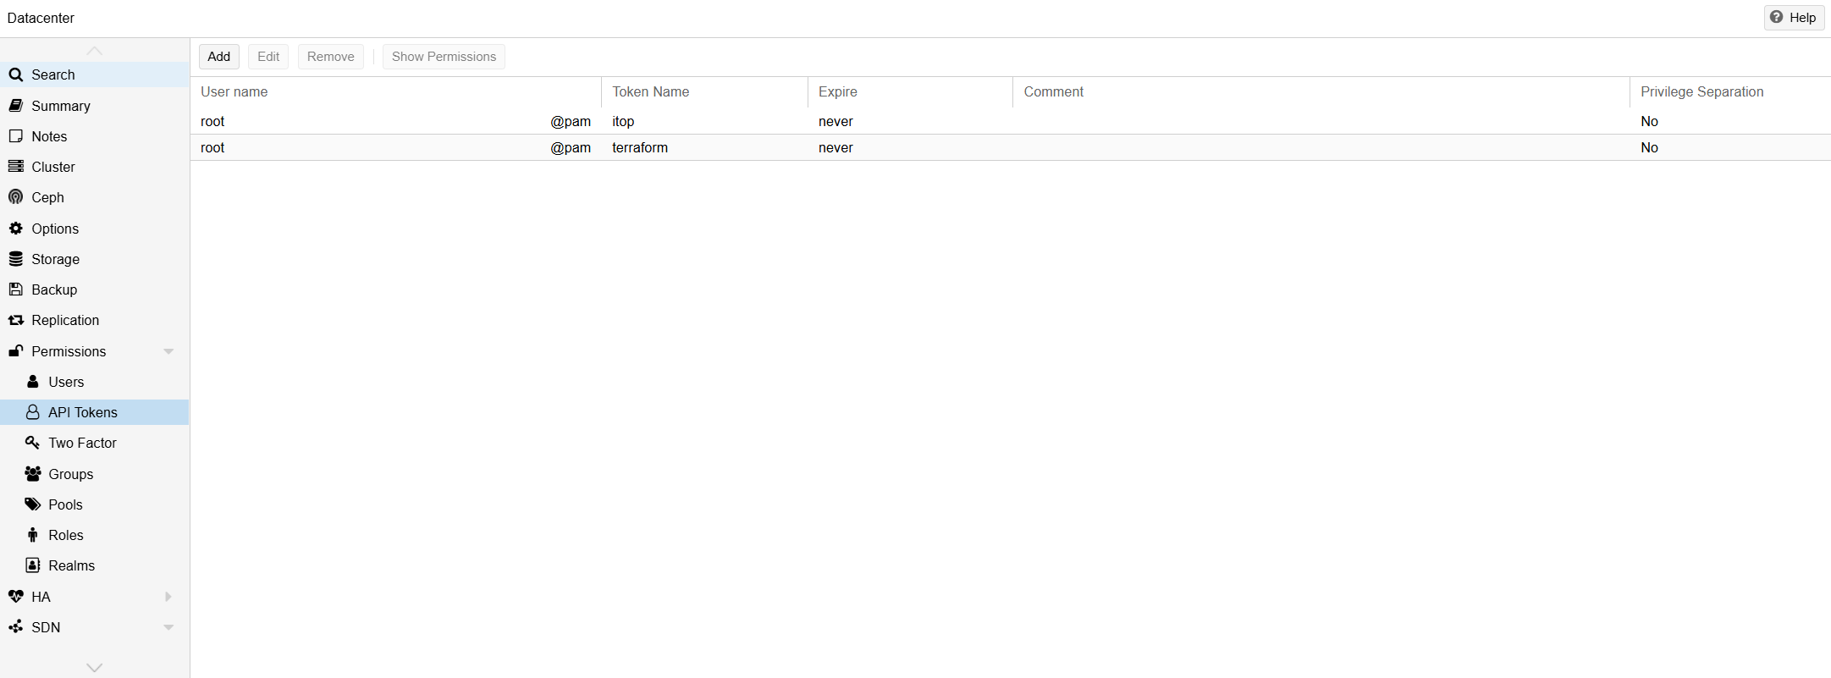Collapse the Permissions section arrow
1831x678 pixels.
coord(168,351)
